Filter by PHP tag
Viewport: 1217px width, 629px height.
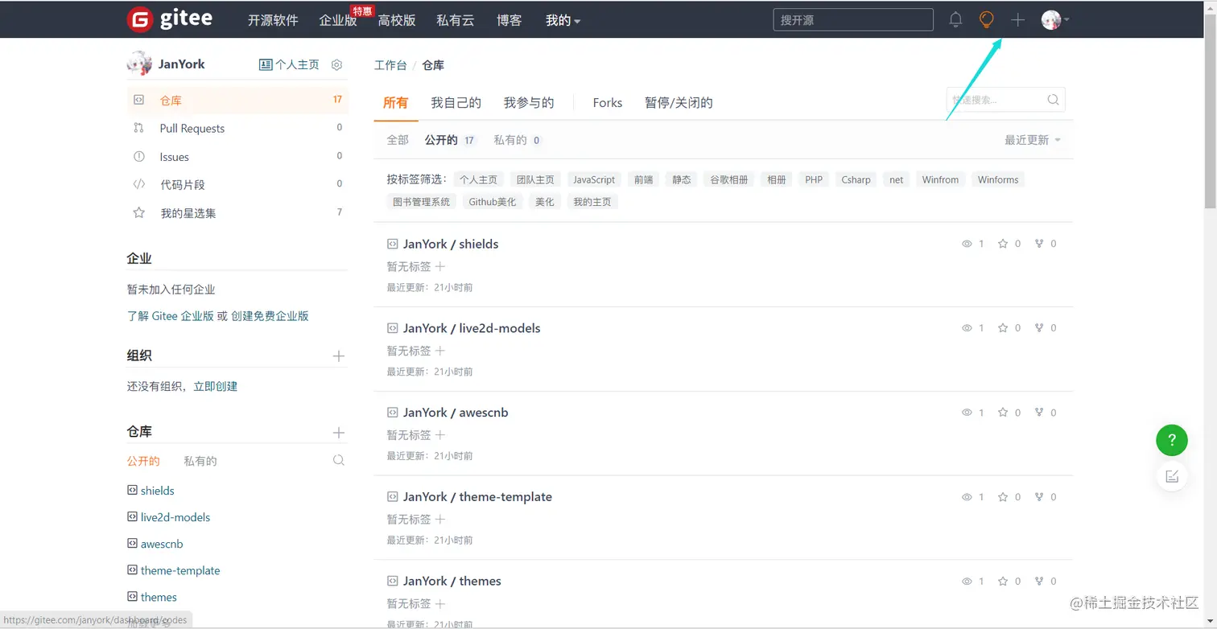coord(814,179)
